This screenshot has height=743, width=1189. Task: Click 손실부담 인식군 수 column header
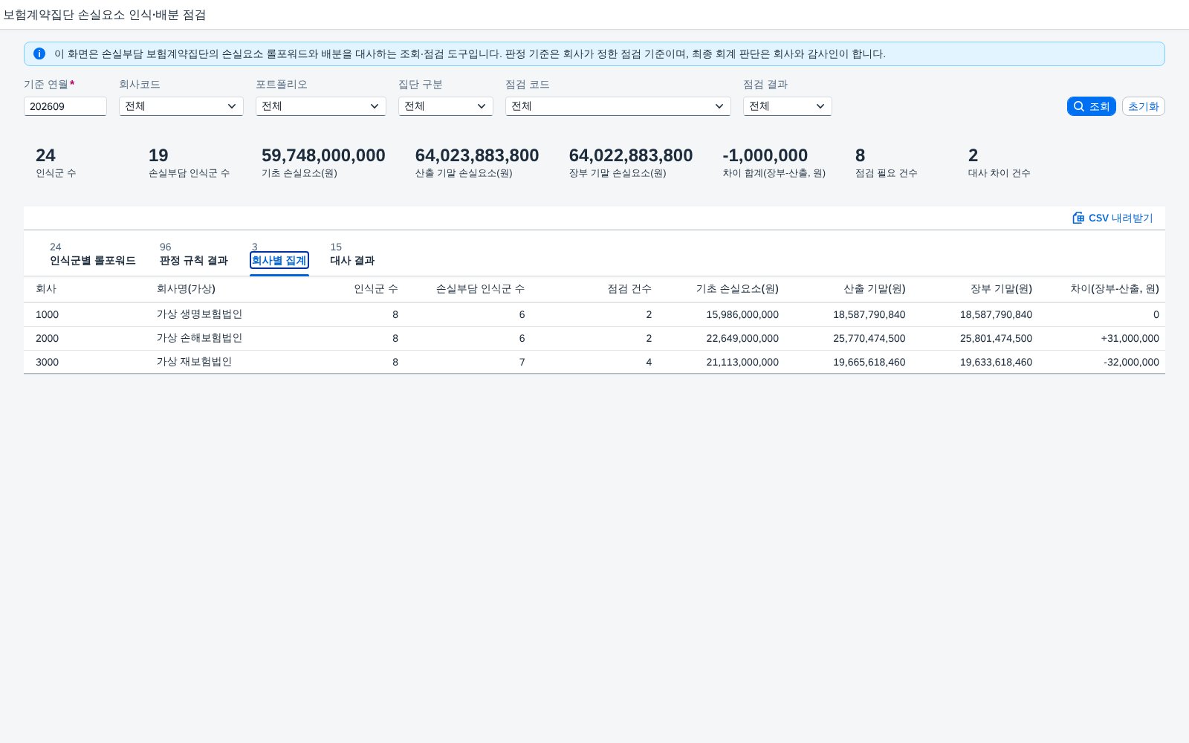pyautogui.click(x=480, y=289)
